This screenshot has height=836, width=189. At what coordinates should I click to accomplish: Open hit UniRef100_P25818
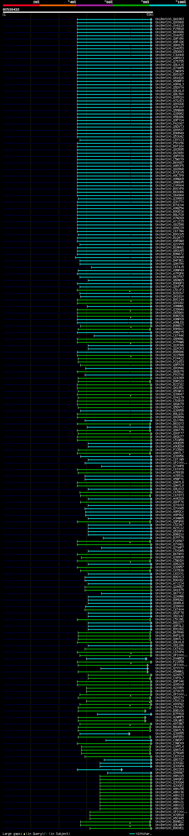(170, 29)
